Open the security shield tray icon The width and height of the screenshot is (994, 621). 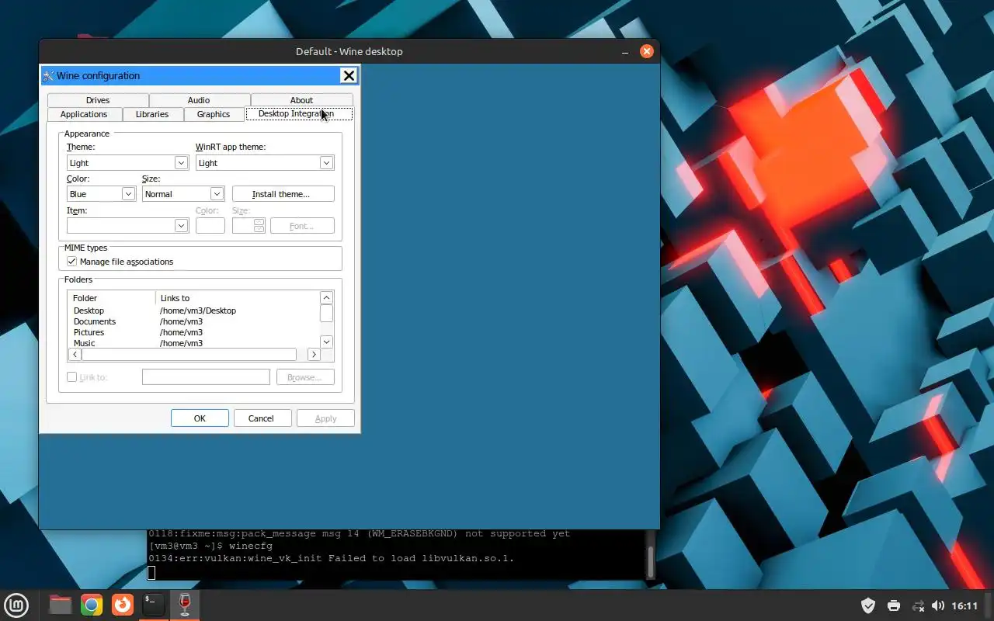868,605
